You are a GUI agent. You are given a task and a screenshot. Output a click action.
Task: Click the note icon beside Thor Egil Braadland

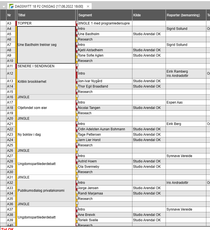pyautogui.click(x=77, y=85)
